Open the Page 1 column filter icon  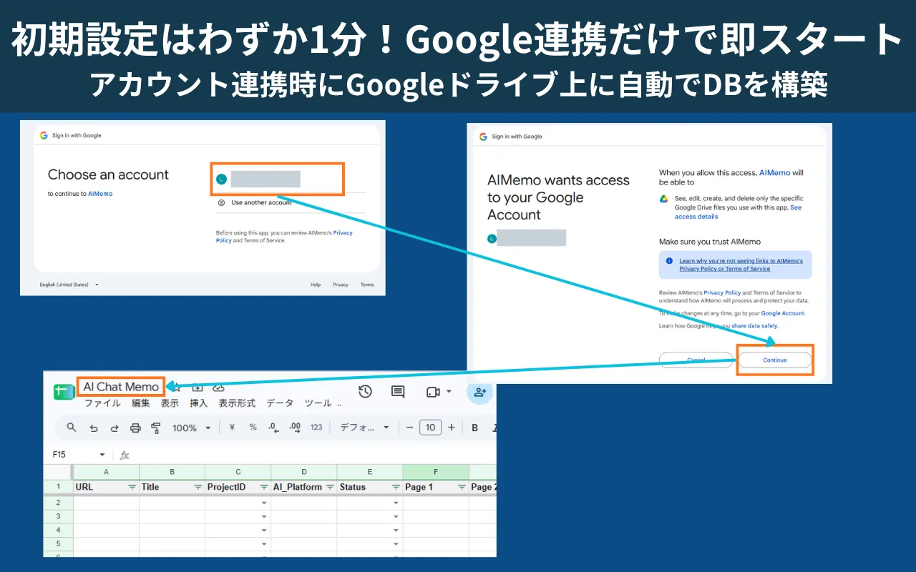coord(462,487)
